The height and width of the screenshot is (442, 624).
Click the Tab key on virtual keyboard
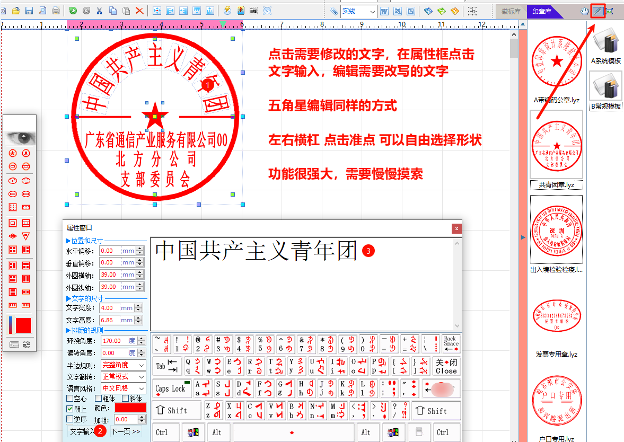click(167, 366)
